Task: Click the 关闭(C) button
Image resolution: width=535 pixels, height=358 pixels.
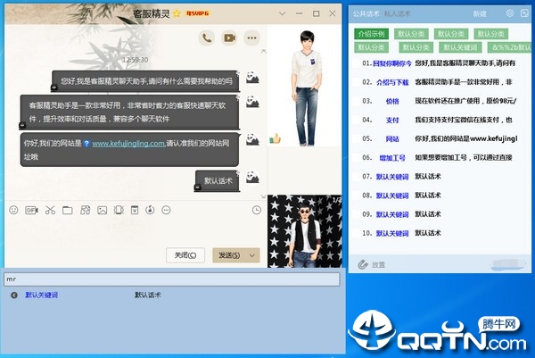Action: click(185, 255)
